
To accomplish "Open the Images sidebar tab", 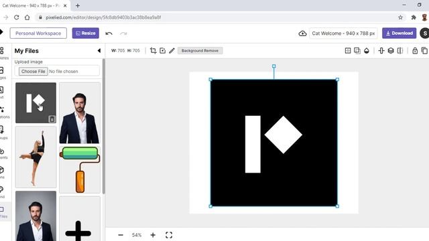I will (x=3, y=73).
